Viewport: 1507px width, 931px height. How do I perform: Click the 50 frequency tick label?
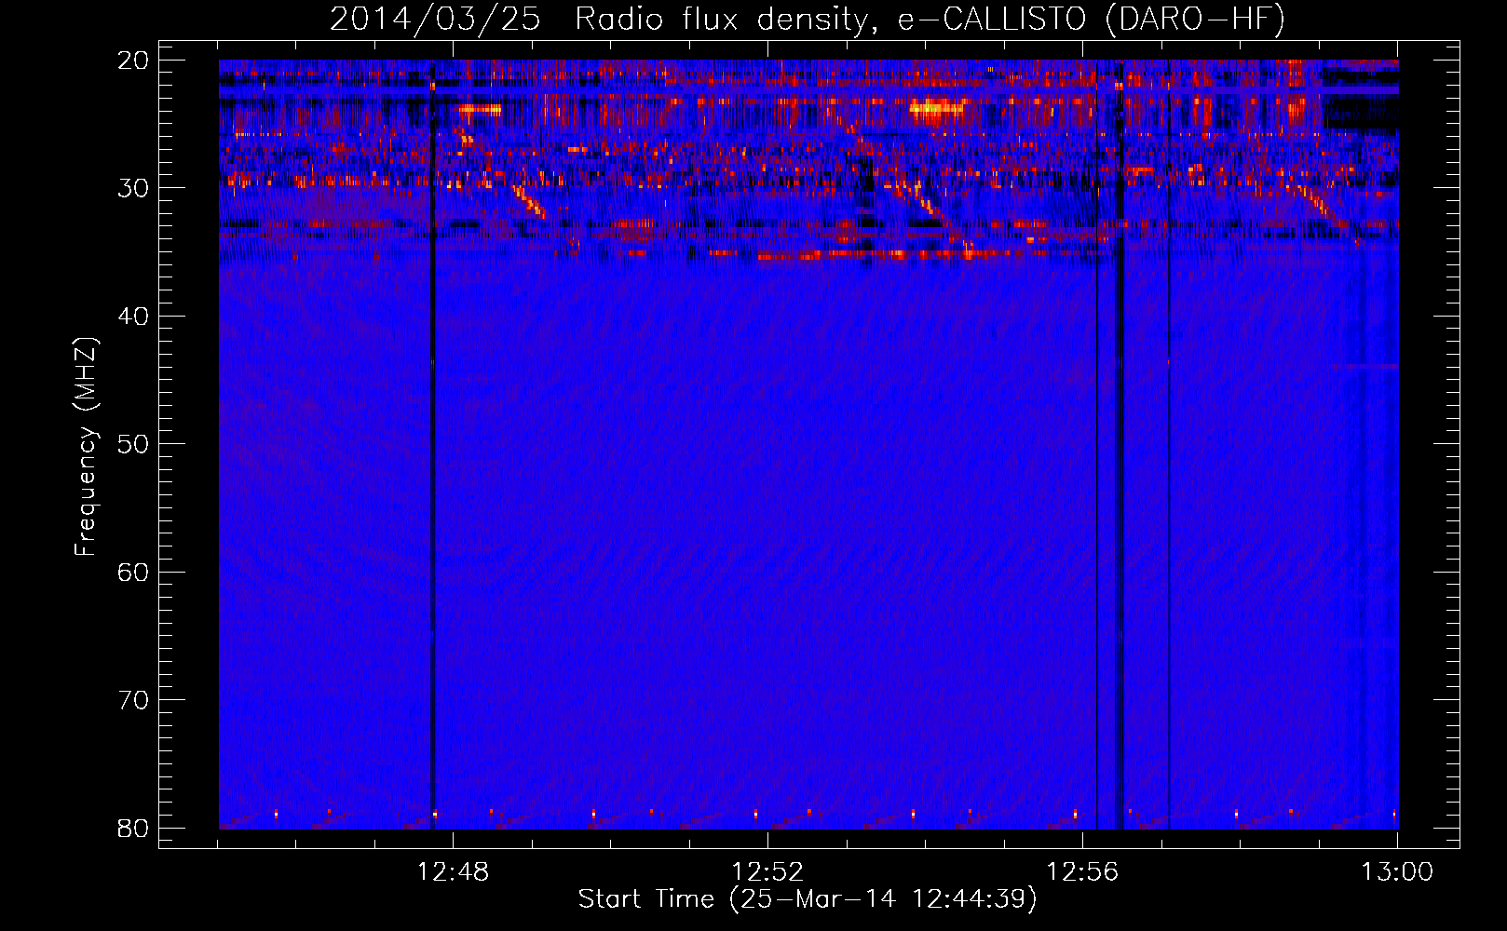[x=133, y=444]
